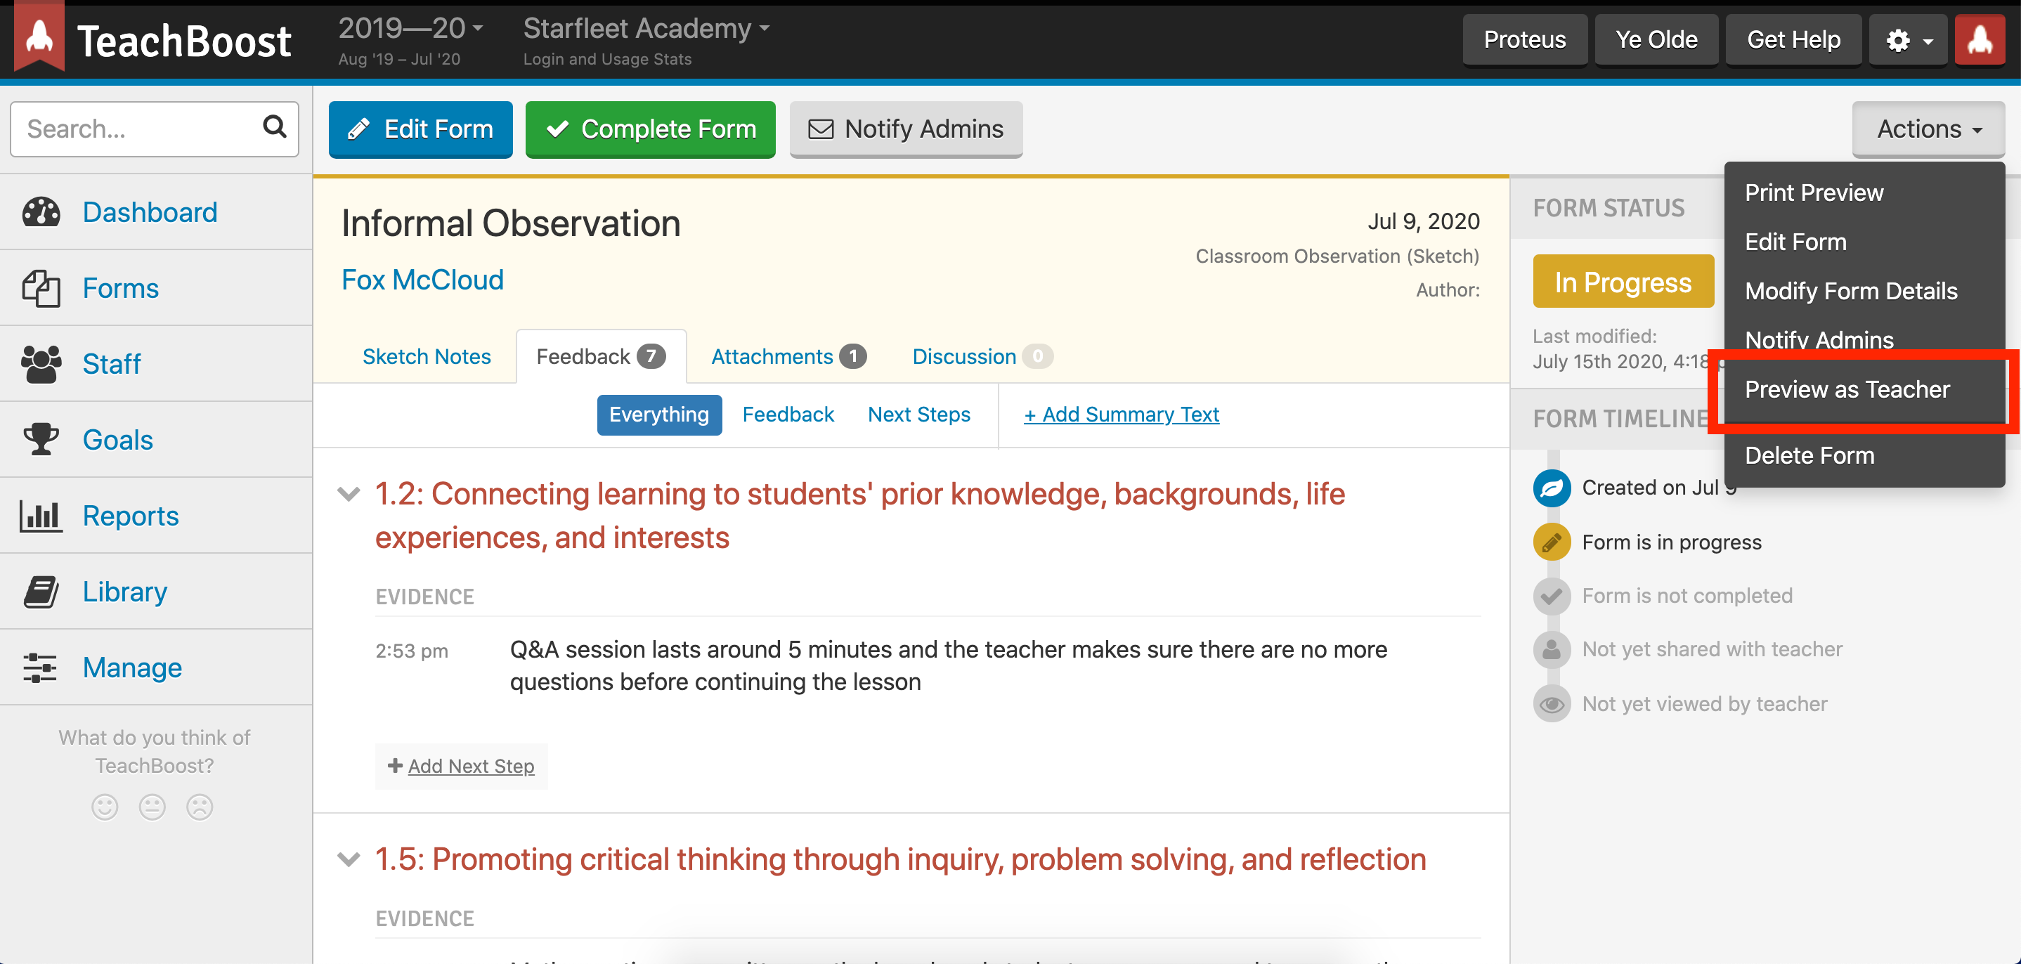Click the Reports bar chart icon
The height and width of the screenshot is (964, 2021).
pyautogui.click(x=41, y=515)
